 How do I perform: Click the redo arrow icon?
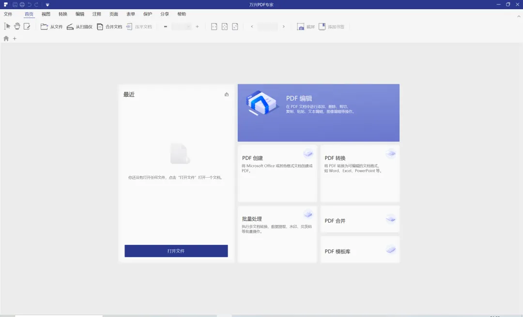point(36,5)
